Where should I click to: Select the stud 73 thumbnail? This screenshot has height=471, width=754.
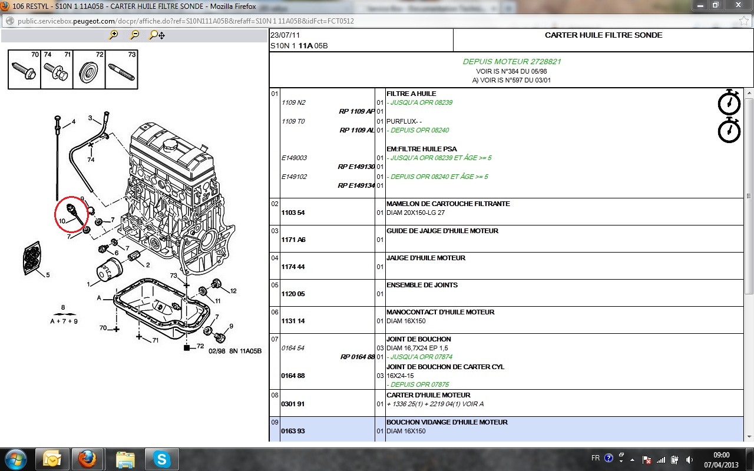(121, 70)
